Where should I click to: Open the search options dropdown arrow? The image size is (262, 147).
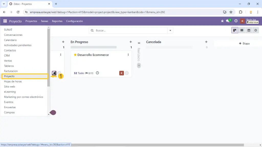click(x=170, y=30)
